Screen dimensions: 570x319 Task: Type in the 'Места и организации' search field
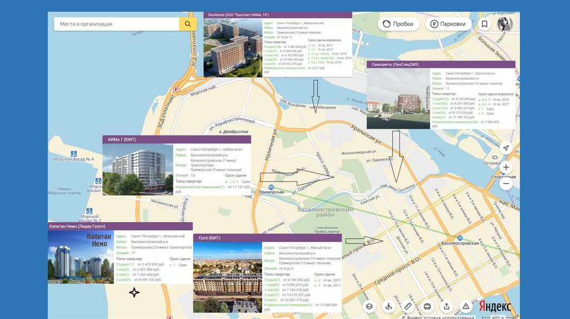tap(116, 24)
